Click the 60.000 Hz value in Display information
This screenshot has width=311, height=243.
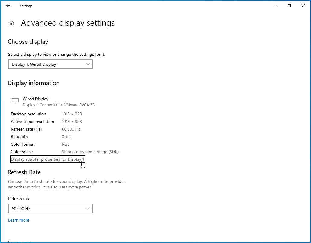pyautogui.click(x=71, y=129)
